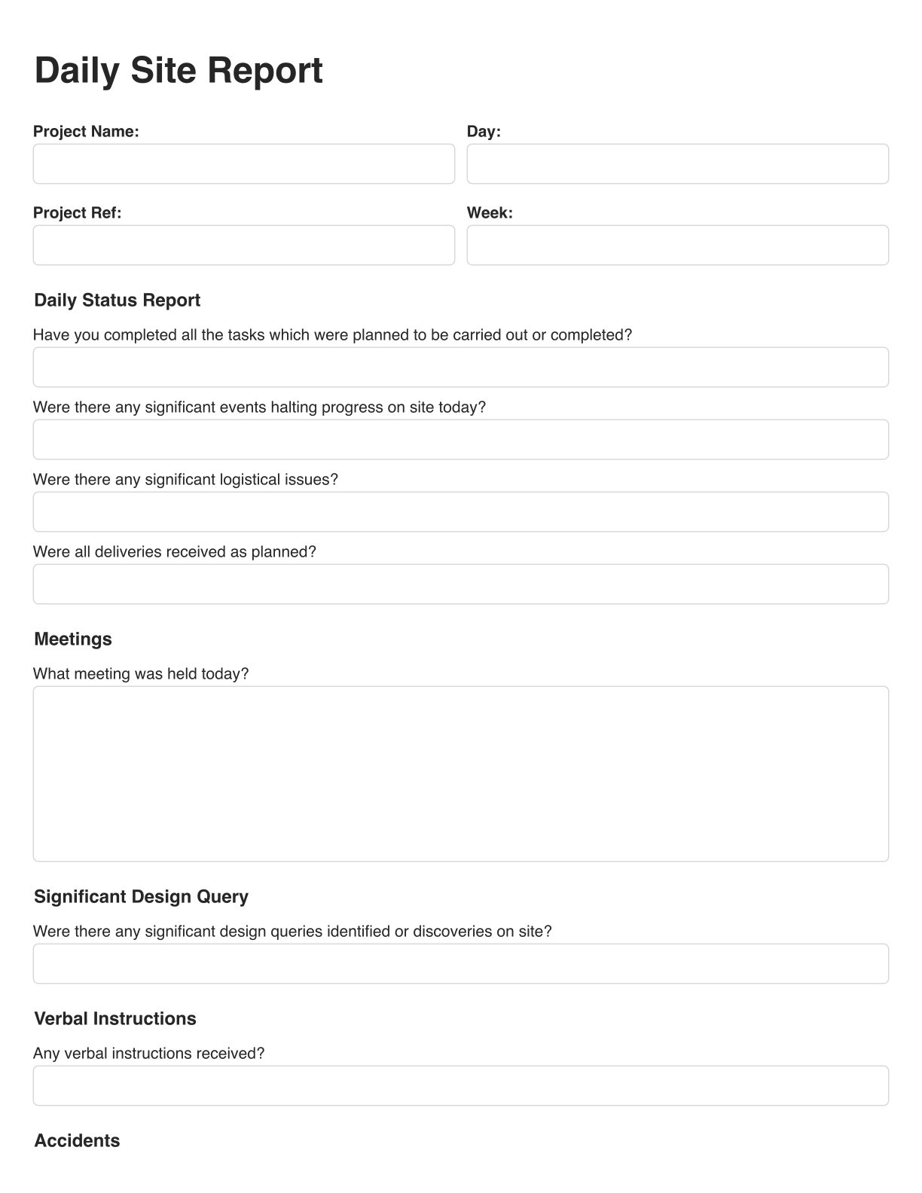The image size is (922, 1193).
Task: Select the verbal instructions received field
Action: (x=460, y=1086)
